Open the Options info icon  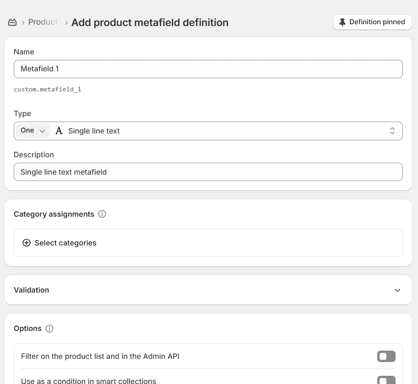click(x=49, y=328)
